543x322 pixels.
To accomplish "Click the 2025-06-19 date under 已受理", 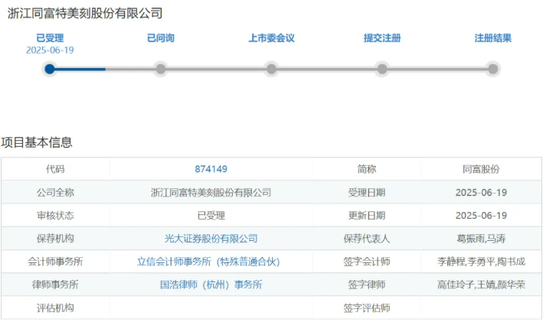I will 50,50.
